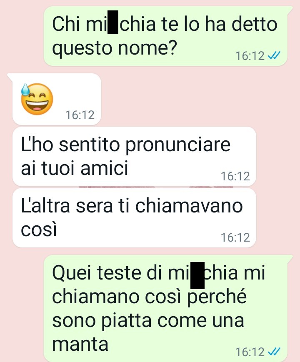Tap black censor bar in last message
The width and height of the screenshot is (300, 362).
tap(197, 275)
